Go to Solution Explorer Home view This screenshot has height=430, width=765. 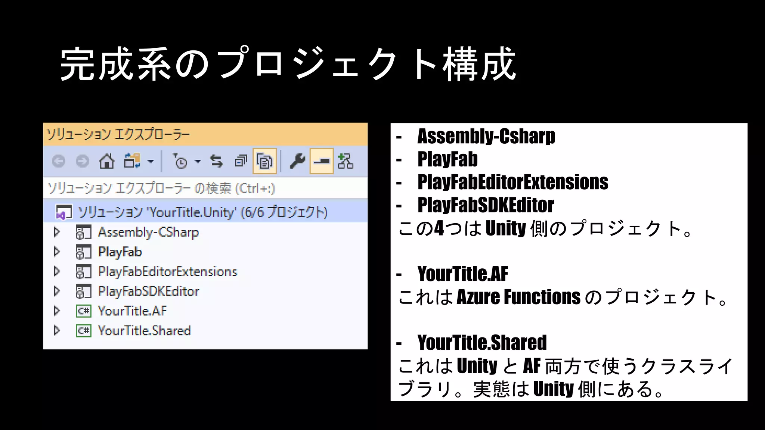[x=106, y=161]
